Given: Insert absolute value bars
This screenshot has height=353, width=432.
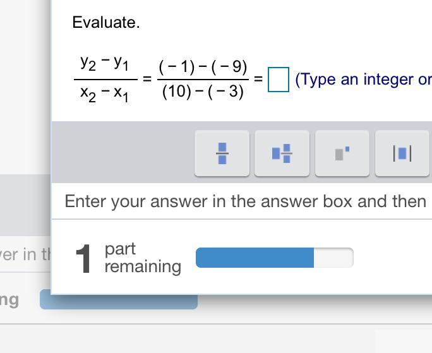Looking at the screenshot, I should pos(402,153).
